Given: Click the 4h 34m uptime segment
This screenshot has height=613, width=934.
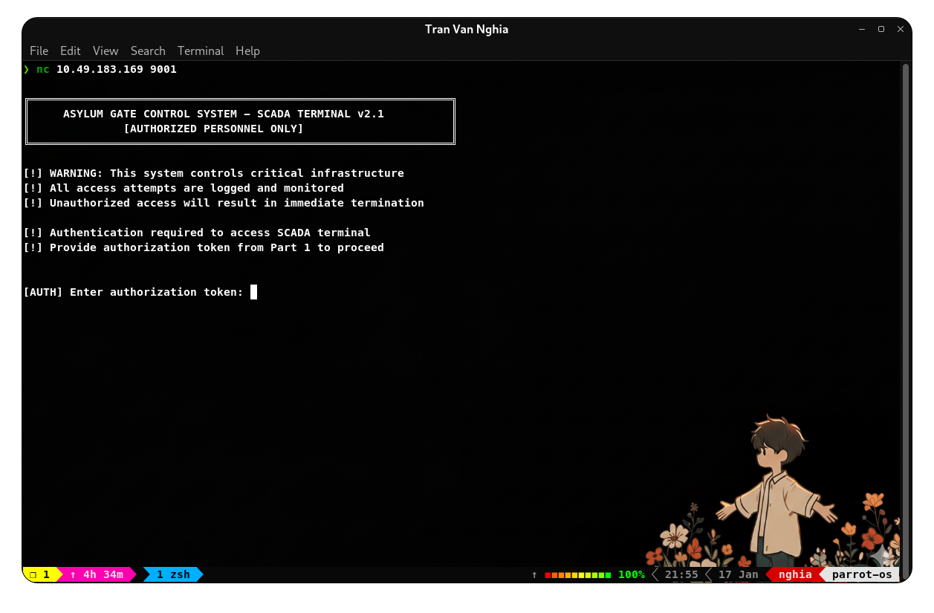Looking at the screenshot, I should point(97,574).
